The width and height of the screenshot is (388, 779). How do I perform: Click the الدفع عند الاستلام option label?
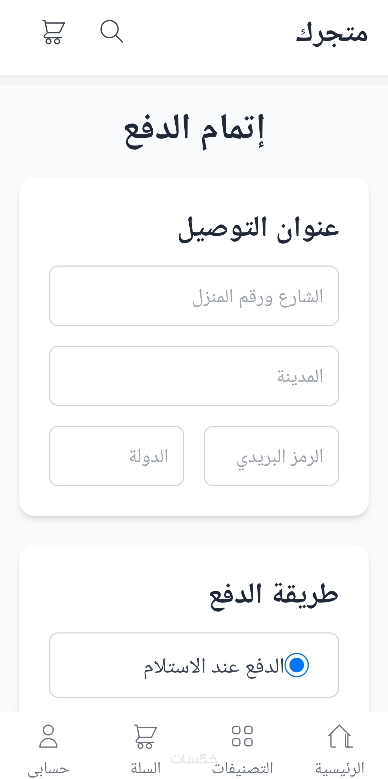click(214, 666)
